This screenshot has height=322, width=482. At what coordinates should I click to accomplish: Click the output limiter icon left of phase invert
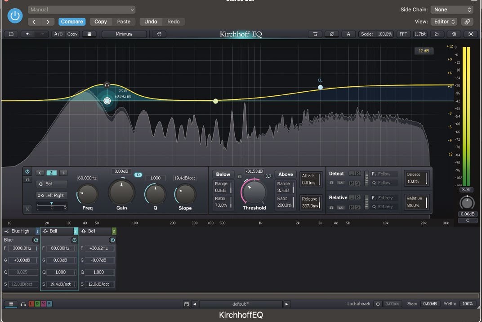click(x=315, y=34)
